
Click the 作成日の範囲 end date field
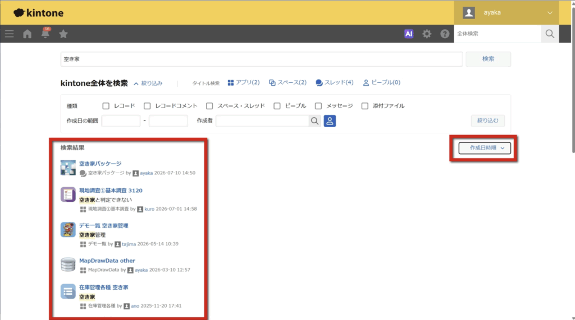click(x=168, y=121)
